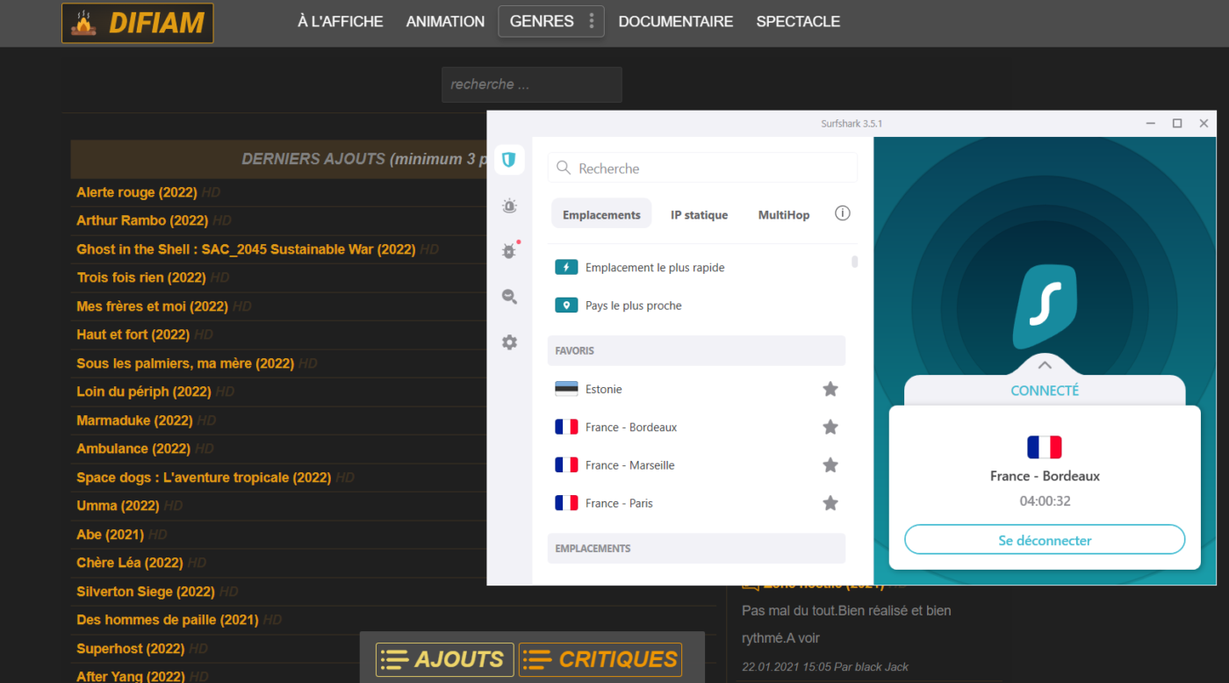Open the Superhost (2022) link
This screenshot has width=1229, height=683.
[x=130, y=649]
